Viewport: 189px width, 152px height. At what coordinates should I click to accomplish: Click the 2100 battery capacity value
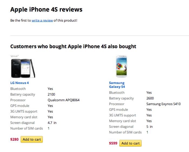pos(51,94)
